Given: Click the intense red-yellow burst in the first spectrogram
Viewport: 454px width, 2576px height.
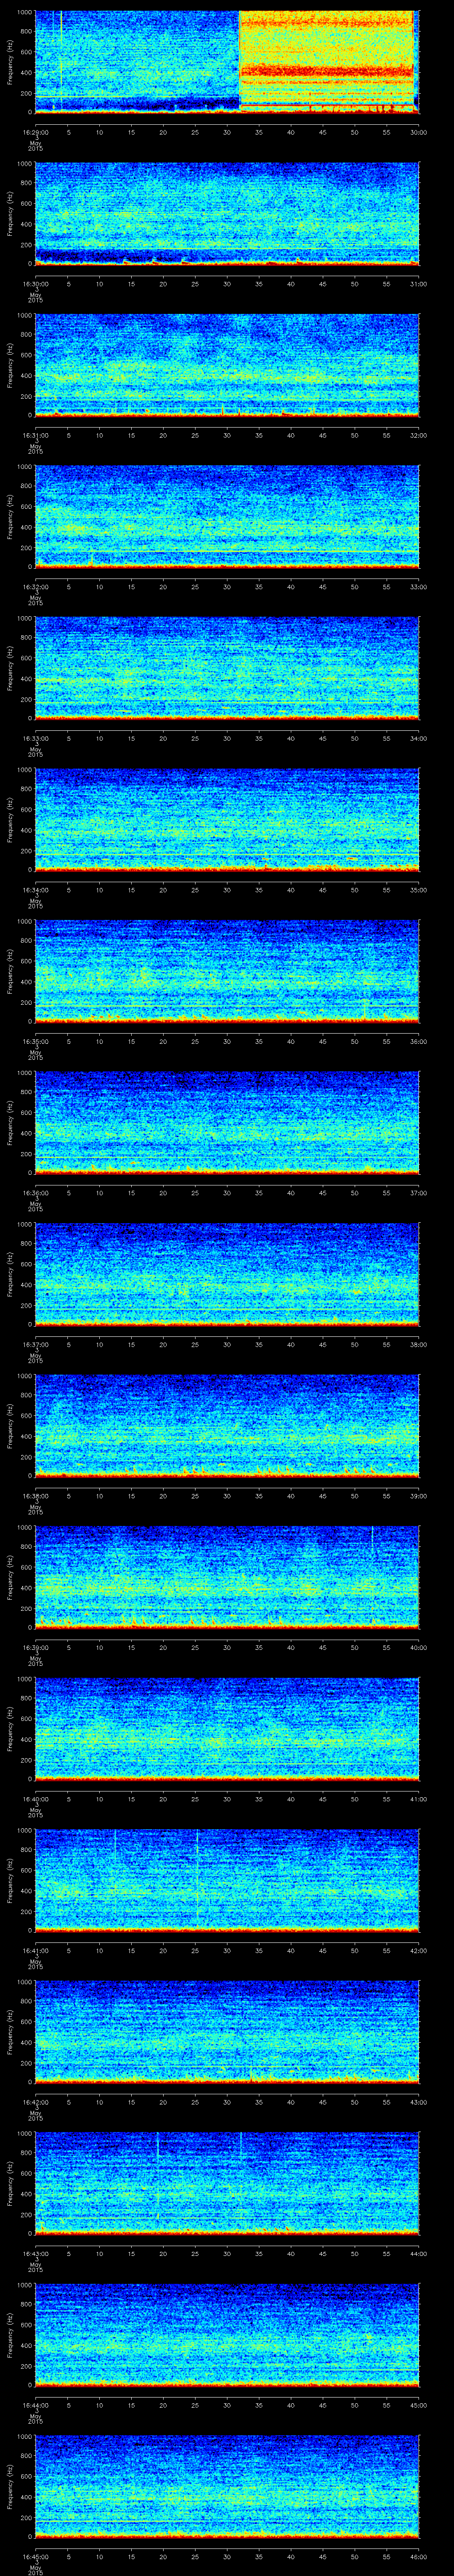Looking at the screenshot, I should click(326, 60).
